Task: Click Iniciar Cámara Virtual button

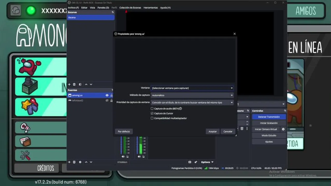Action: (x=266, y=129)
